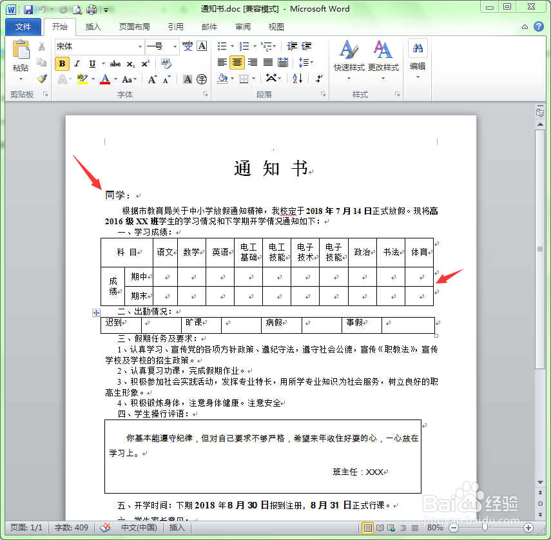Switch to the 审阅 Review tab
This screenshot has width=551, height=540.
tap(243, 26)
